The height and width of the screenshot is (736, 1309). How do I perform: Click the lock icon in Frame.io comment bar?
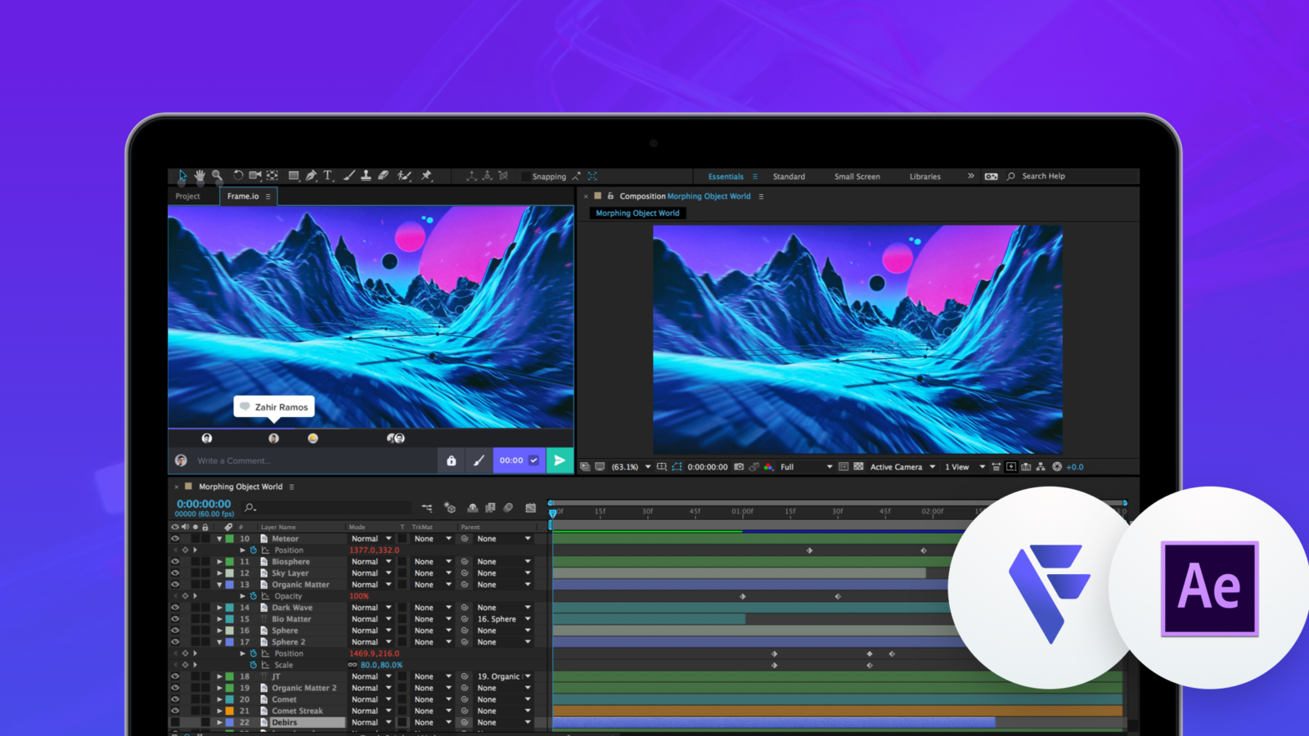pyautogui.click(x=451, y=460)
